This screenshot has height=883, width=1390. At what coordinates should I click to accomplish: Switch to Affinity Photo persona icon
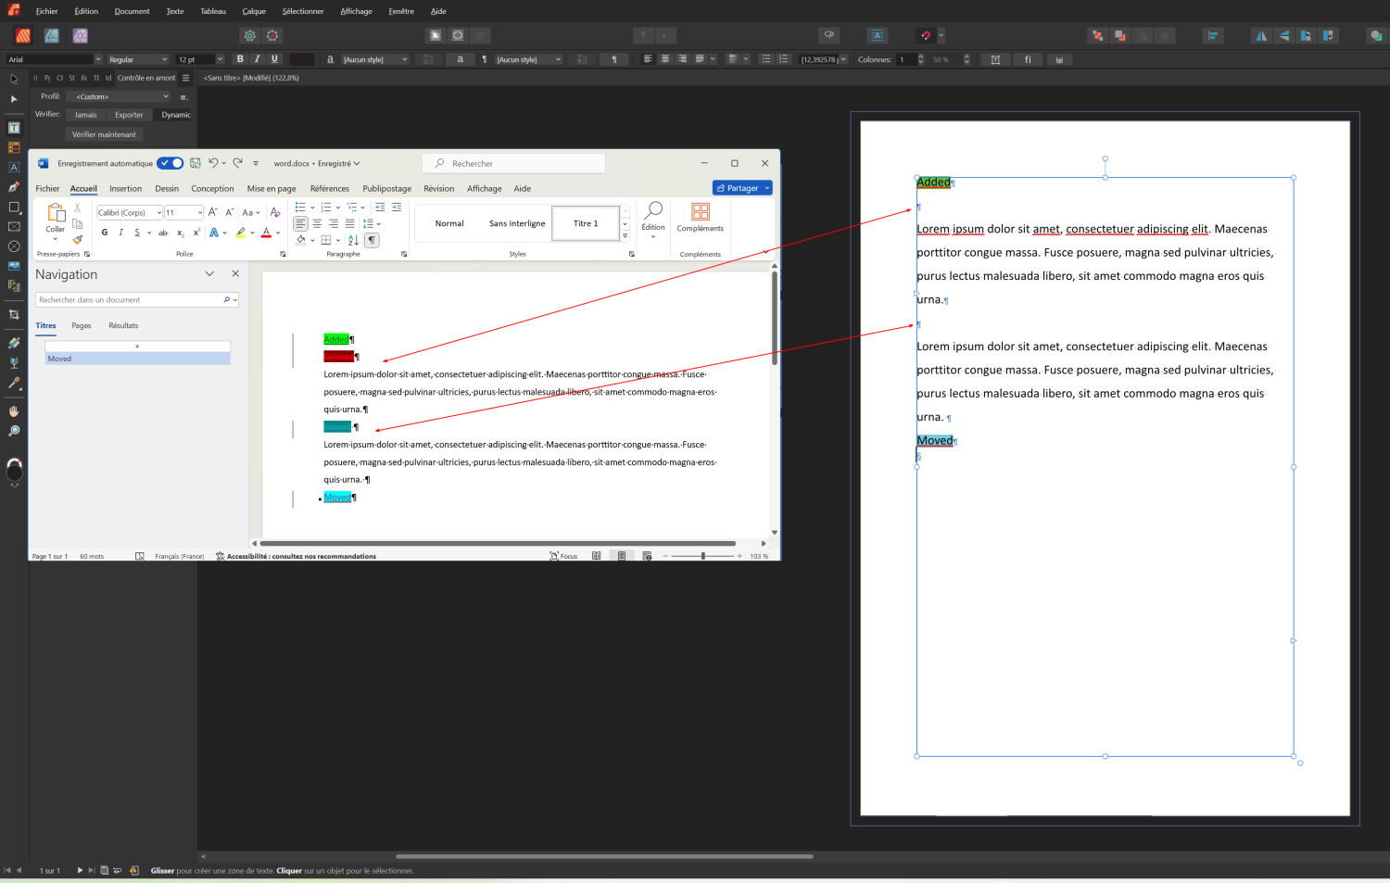coord(81,35)
